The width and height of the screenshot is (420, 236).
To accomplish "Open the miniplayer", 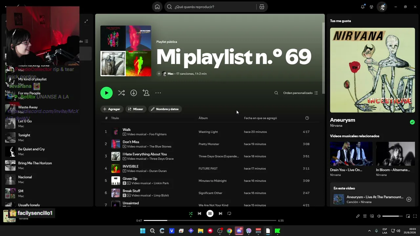I will [x=408, y=216].
